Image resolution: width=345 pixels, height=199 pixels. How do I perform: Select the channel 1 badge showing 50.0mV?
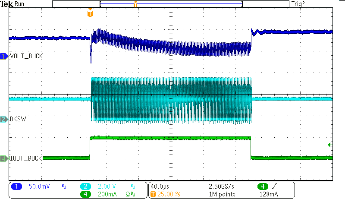16,186
